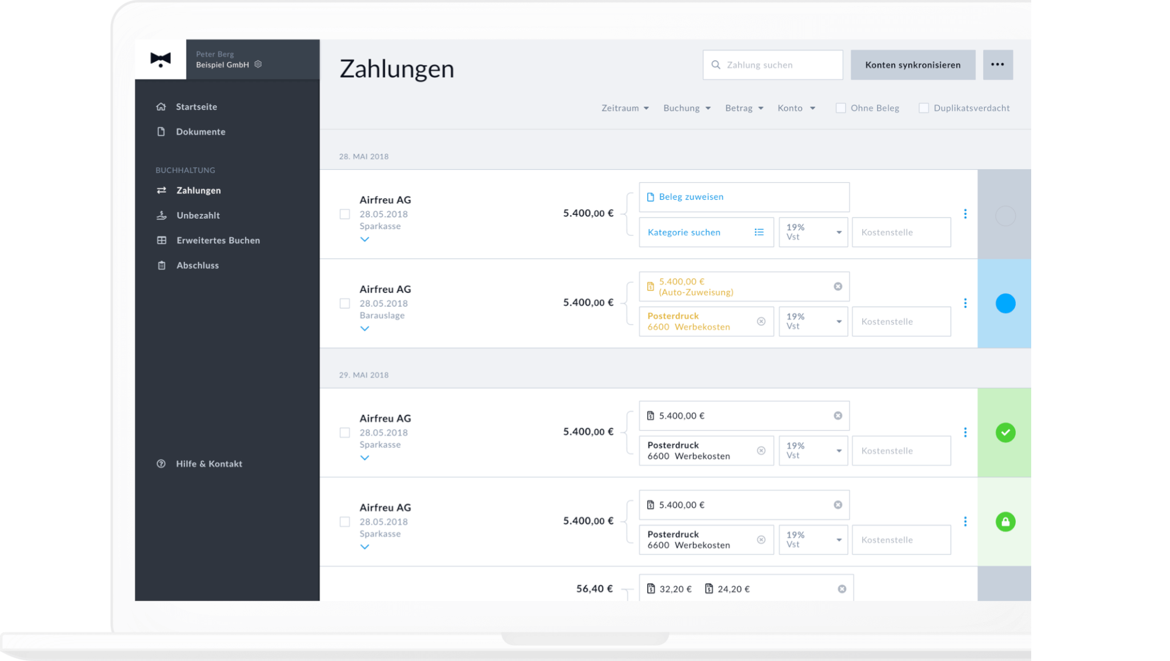Click the 29. MAI 2018 date heading
The width and height of the screenshot is (1170, 661).
pos(364,375)
